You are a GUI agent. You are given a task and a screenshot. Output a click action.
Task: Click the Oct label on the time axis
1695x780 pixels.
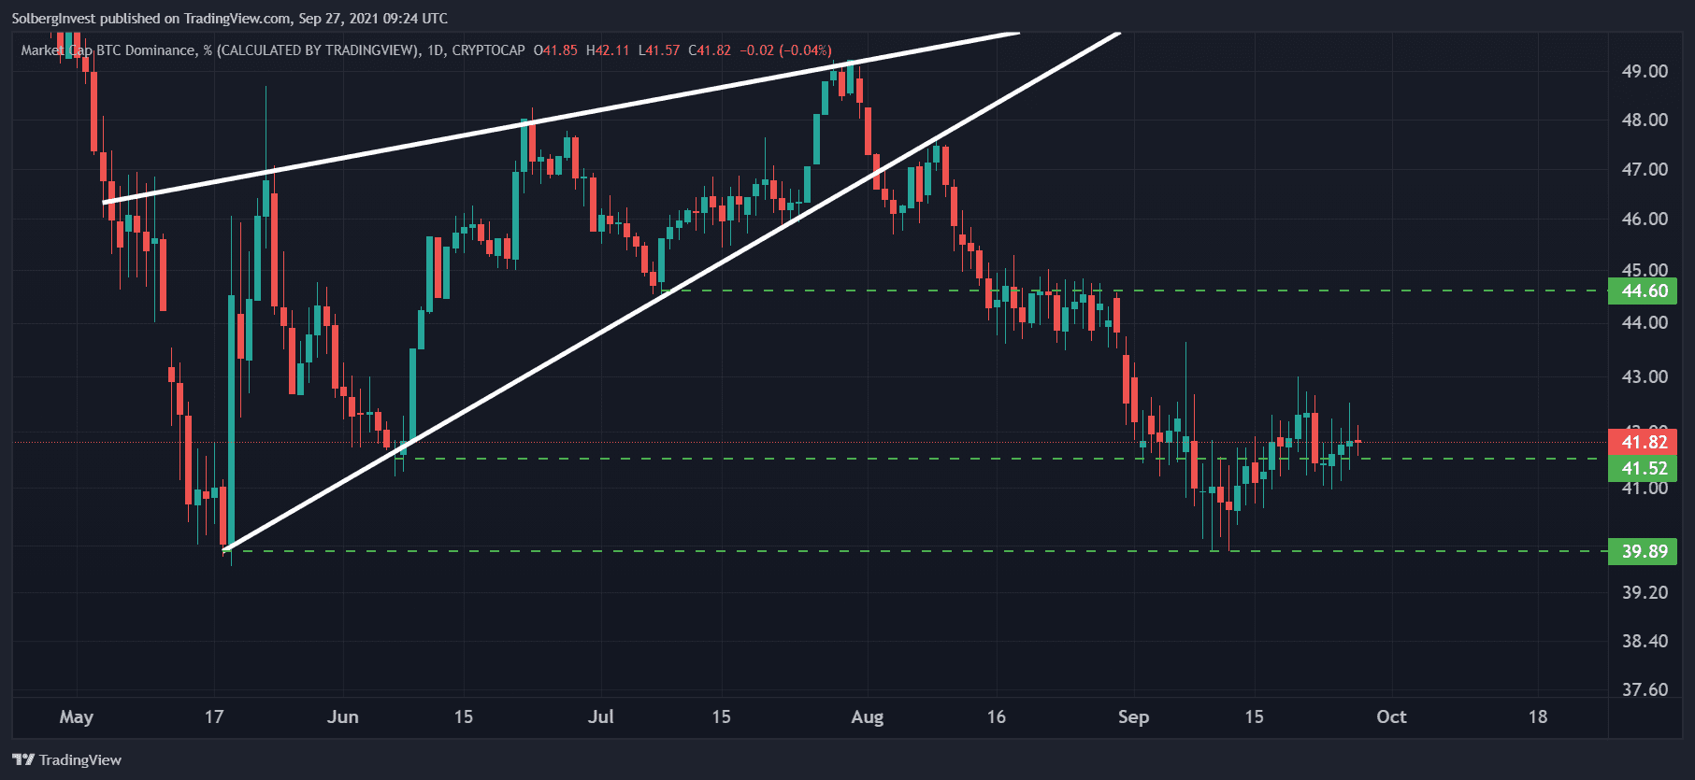coord(1391,716)
